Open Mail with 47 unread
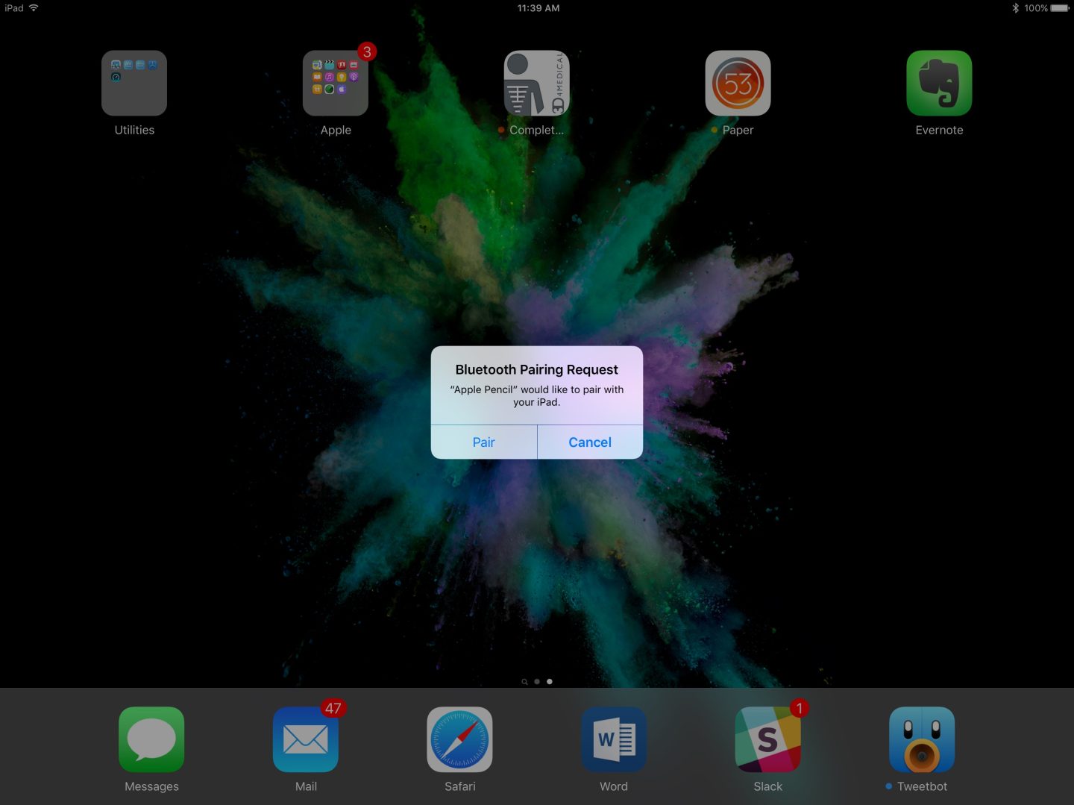 coord(306,739)
